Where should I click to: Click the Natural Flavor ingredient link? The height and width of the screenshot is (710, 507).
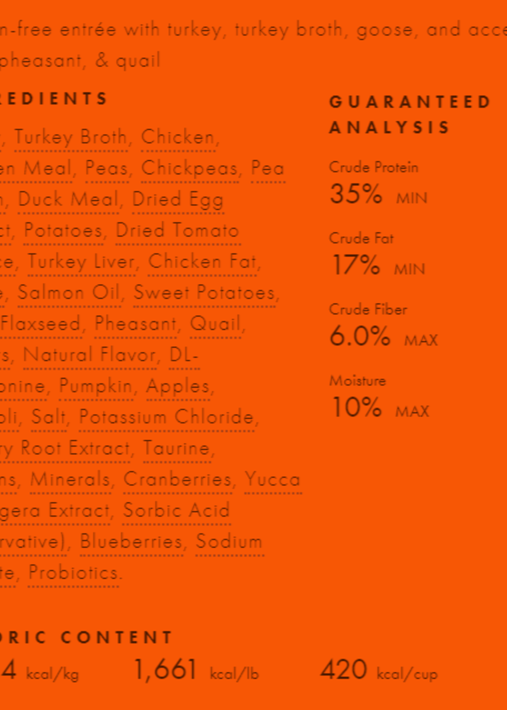pos(90,355)
